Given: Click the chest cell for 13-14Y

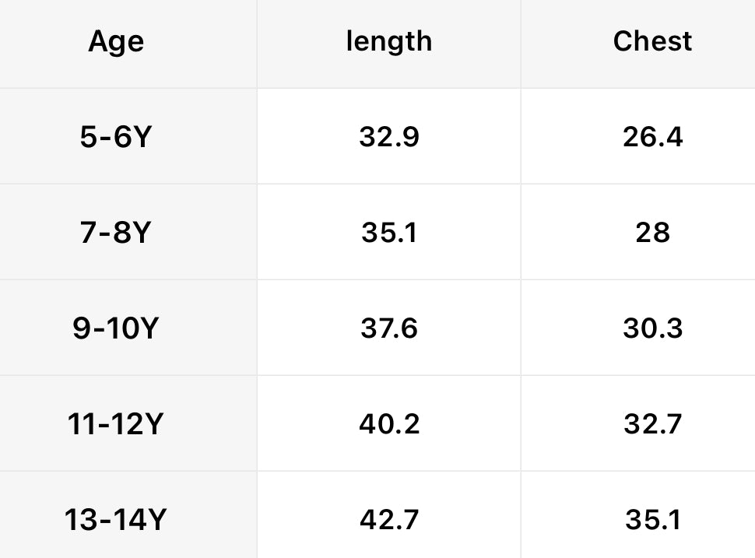Looking at the screenshot, I should pos(652,519).
